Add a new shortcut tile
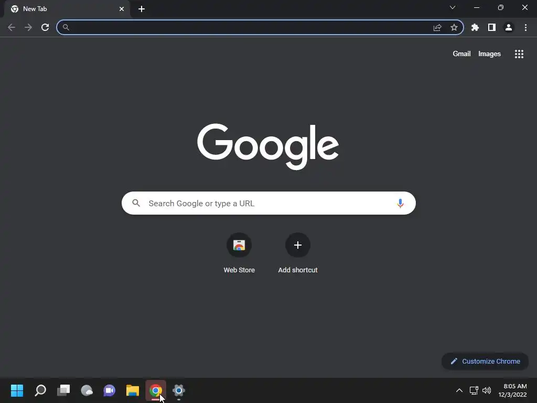The width and height of the screenshot is (537, 403). [298, 253]
